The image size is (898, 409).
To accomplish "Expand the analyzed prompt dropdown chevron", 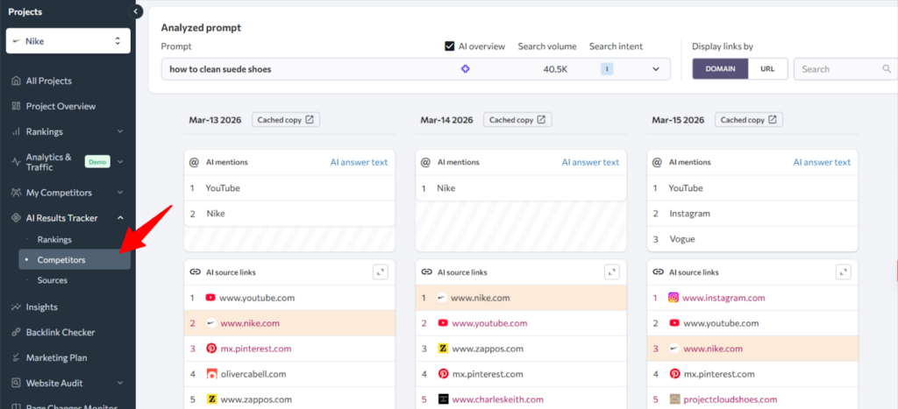I will [655, 69].
